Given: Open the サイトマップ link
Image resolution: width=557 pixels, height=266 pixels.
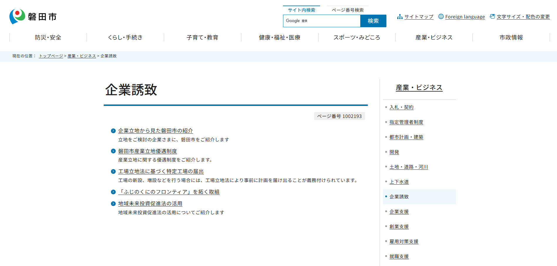Looking at the screenshot, I should coord(419,17).
